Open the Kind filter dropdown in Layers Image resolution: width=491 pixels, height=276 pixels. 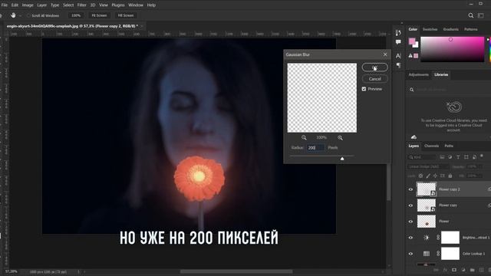point(422,157)
